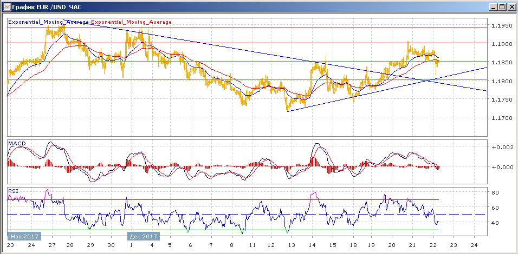Screen dimensions: 518x254
Task: Click date 27 on the time axis
Action: (52, 245)
